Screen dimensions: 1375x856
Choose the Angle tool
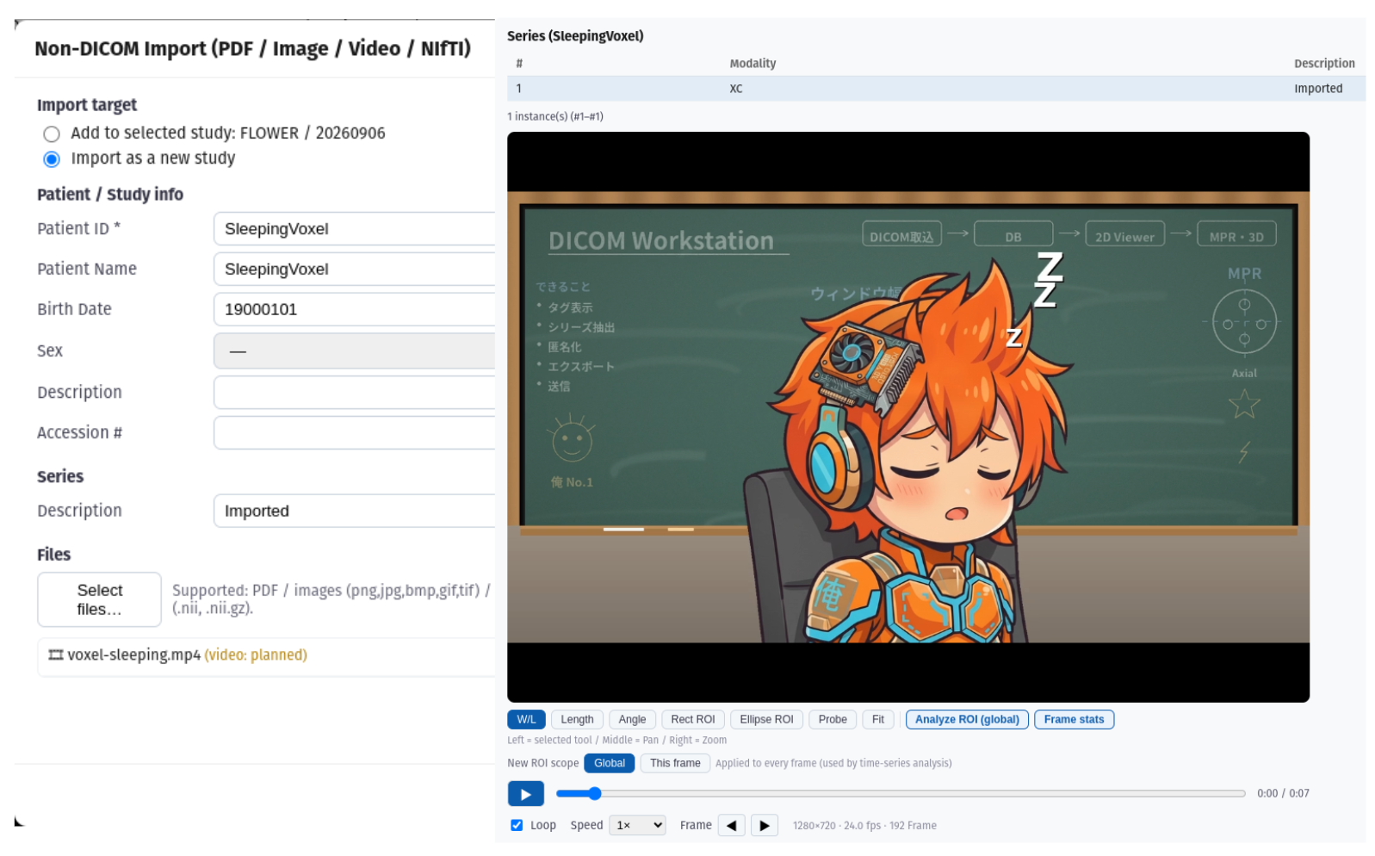[x=632, y=719]
